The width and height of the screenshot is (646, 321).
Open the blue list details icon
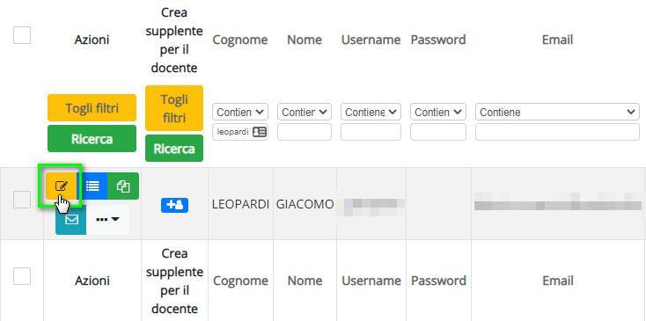[92, 186]
